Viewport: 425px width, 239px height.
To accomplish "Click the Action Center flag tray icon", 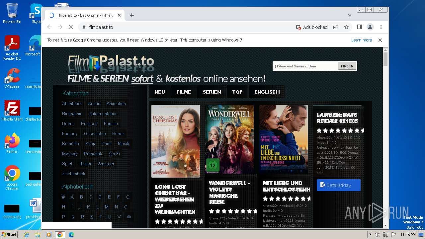I will click(x=393, y=235).
